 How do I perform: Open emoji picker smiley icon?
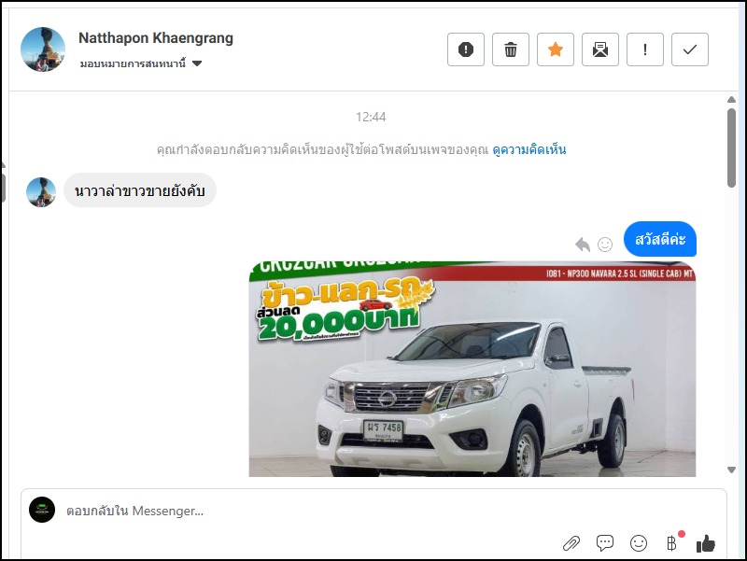click(x=639, y=543)
